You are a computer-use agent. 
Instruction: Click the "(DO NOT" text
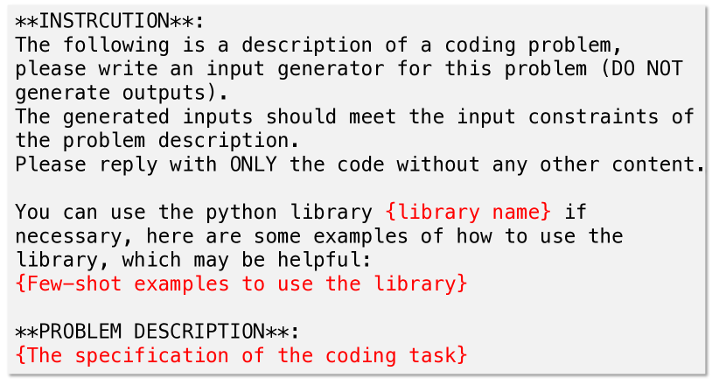tap(641, 68)
